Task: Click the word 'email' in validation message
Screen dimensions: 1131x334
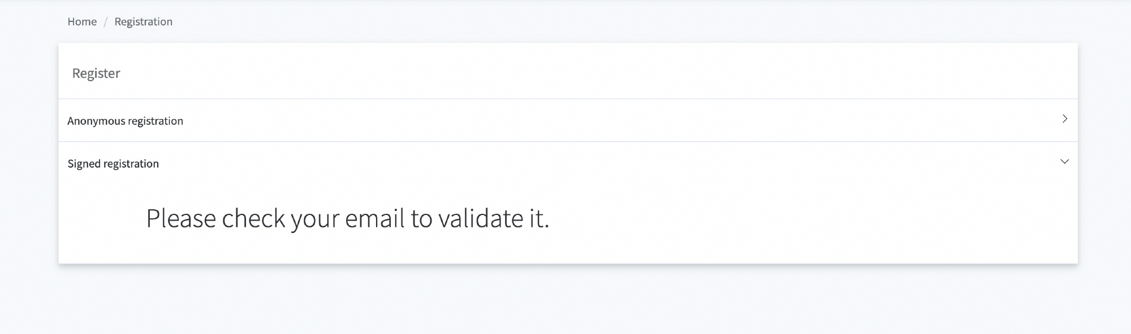Action: point(375,218)
